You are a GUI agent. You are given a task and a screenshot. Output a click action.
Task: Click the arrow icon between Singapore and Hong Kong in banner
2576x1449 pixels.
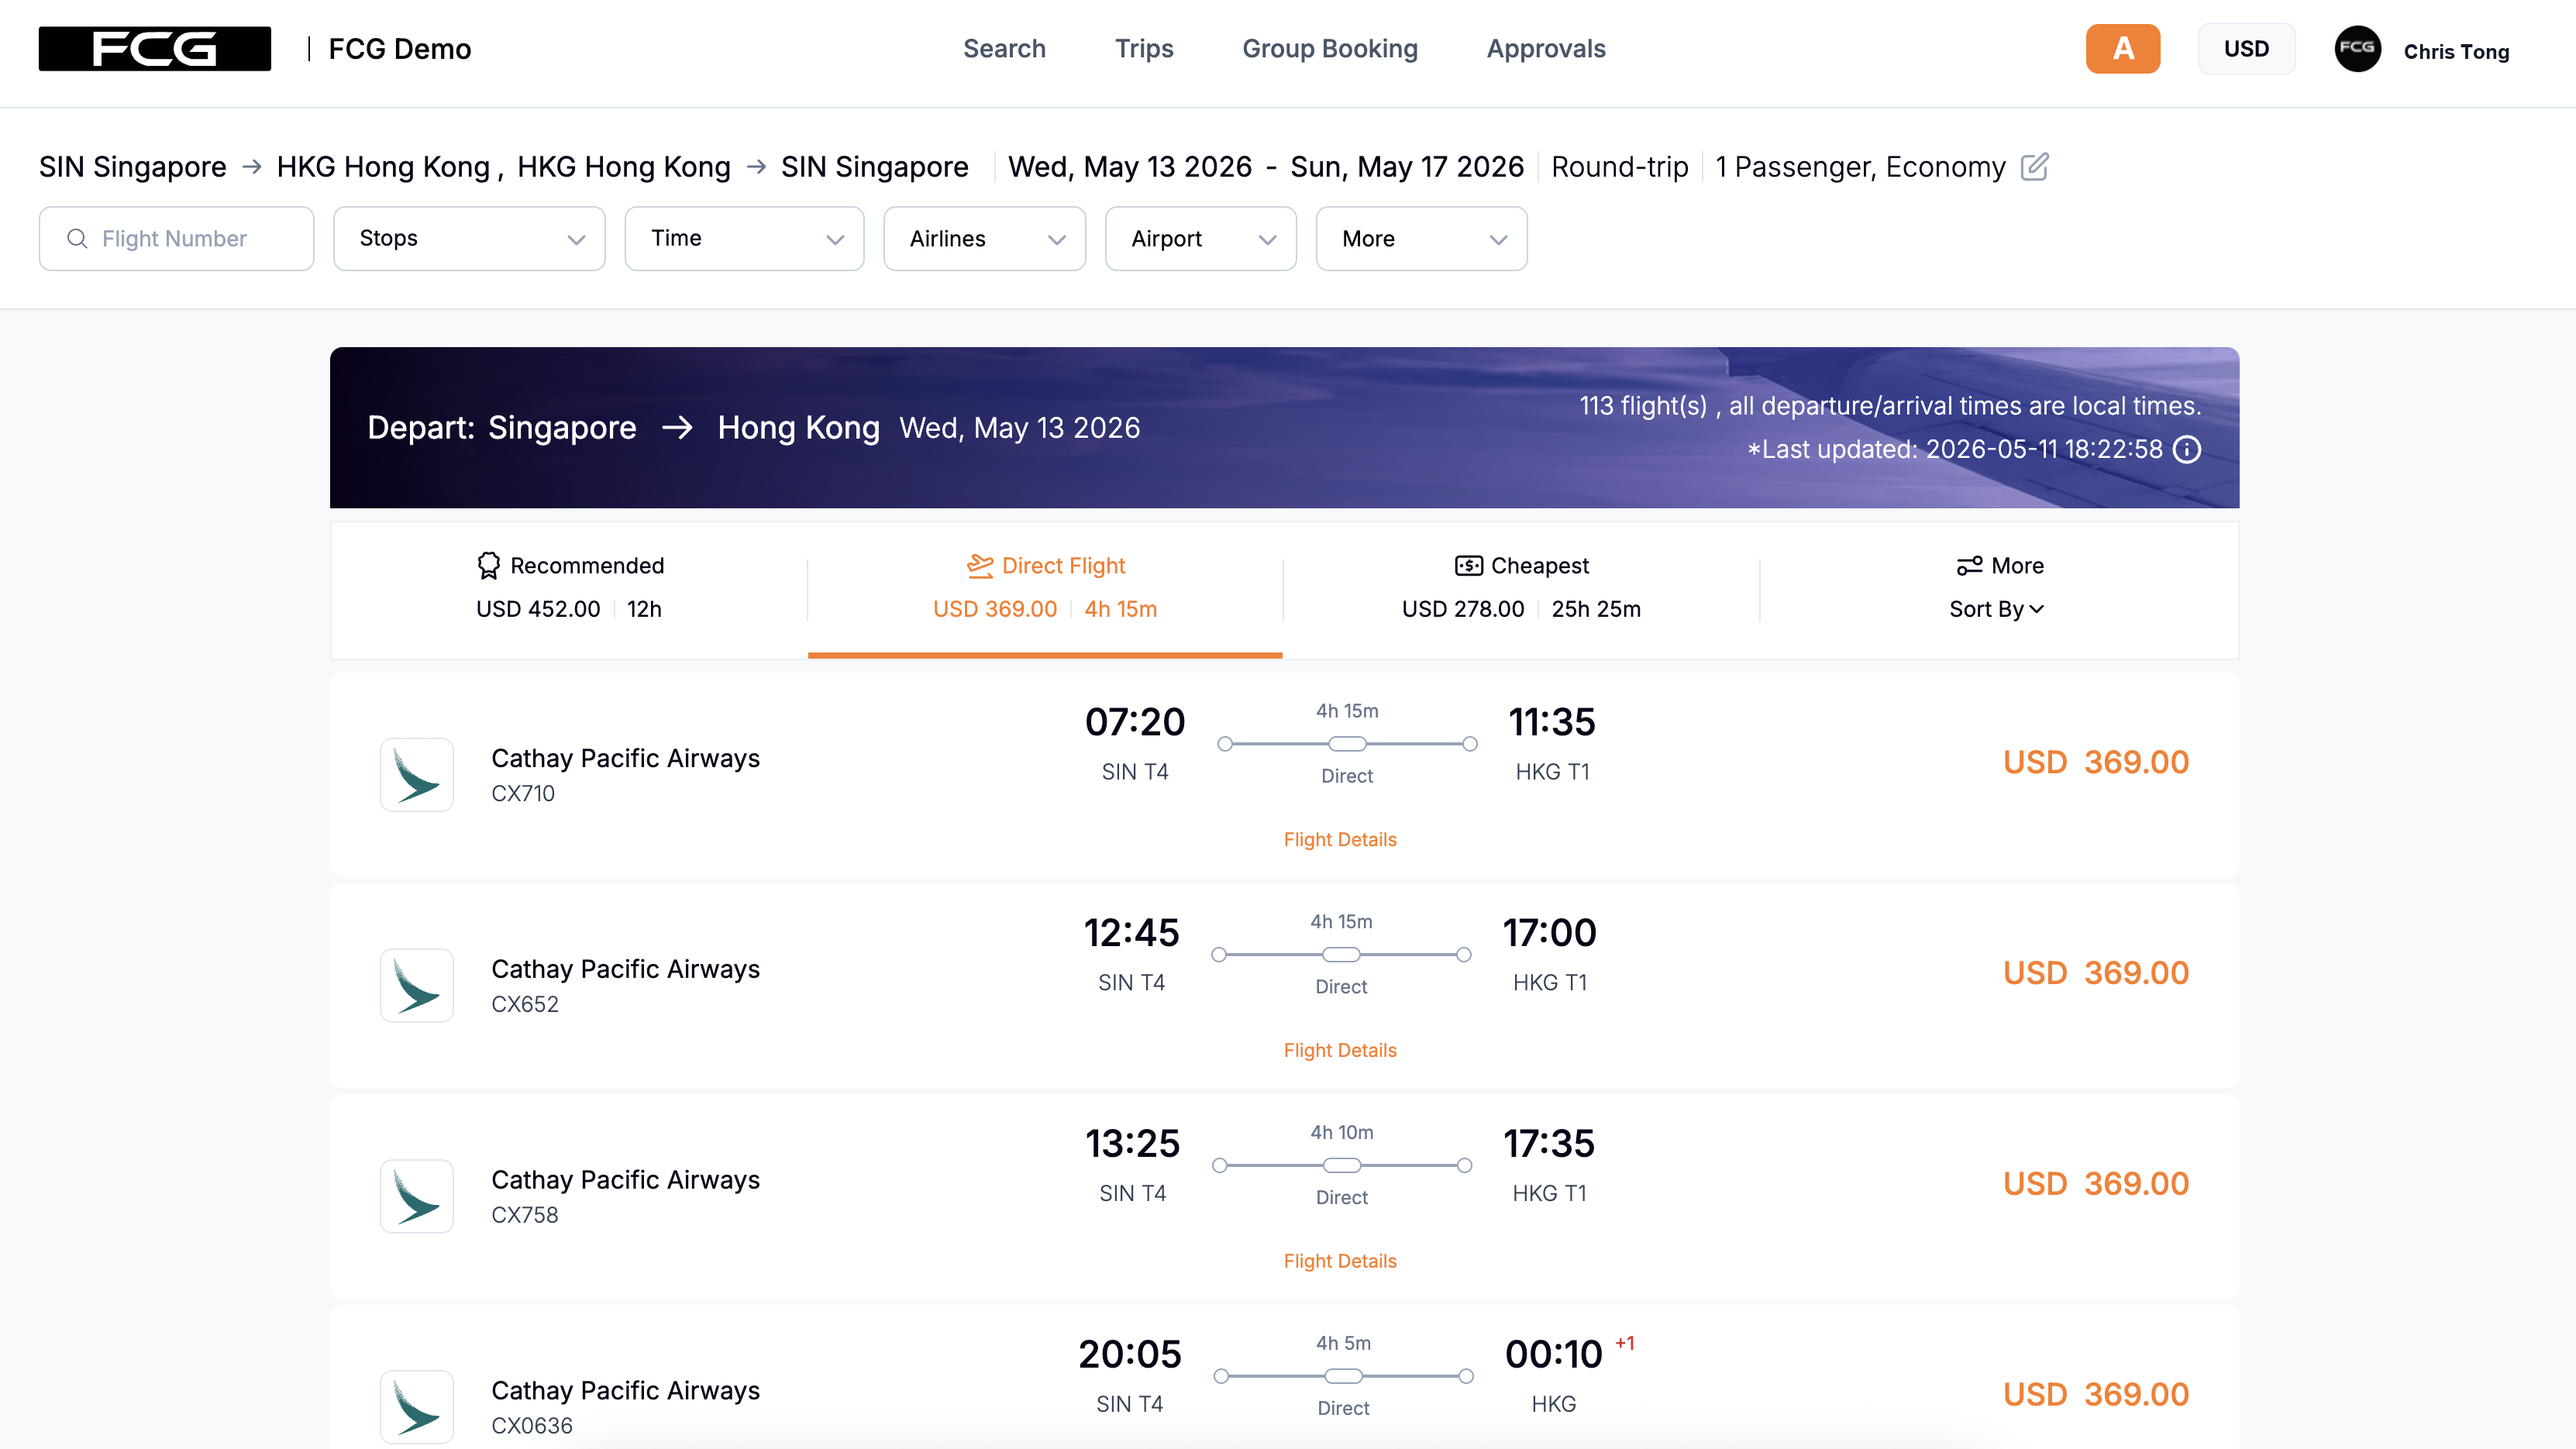point(677,428)
